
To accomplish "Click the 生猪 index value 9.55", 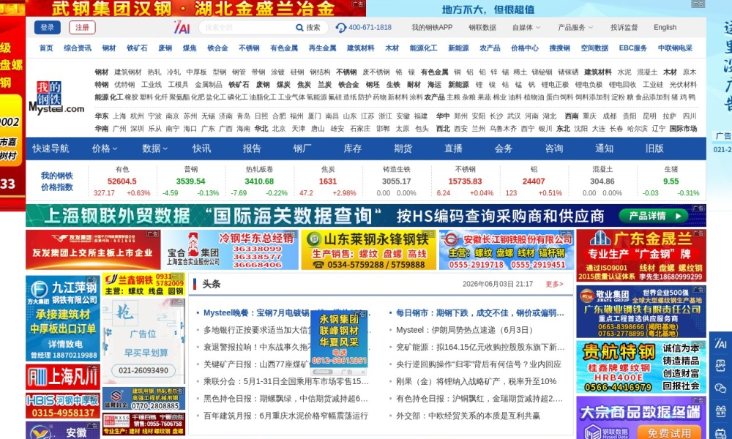I will (x=671, y=181).
